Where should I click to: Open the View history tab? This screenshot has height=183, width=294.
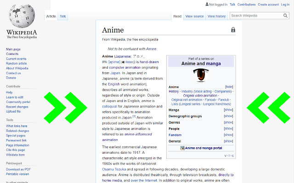(x=216, y=16)
